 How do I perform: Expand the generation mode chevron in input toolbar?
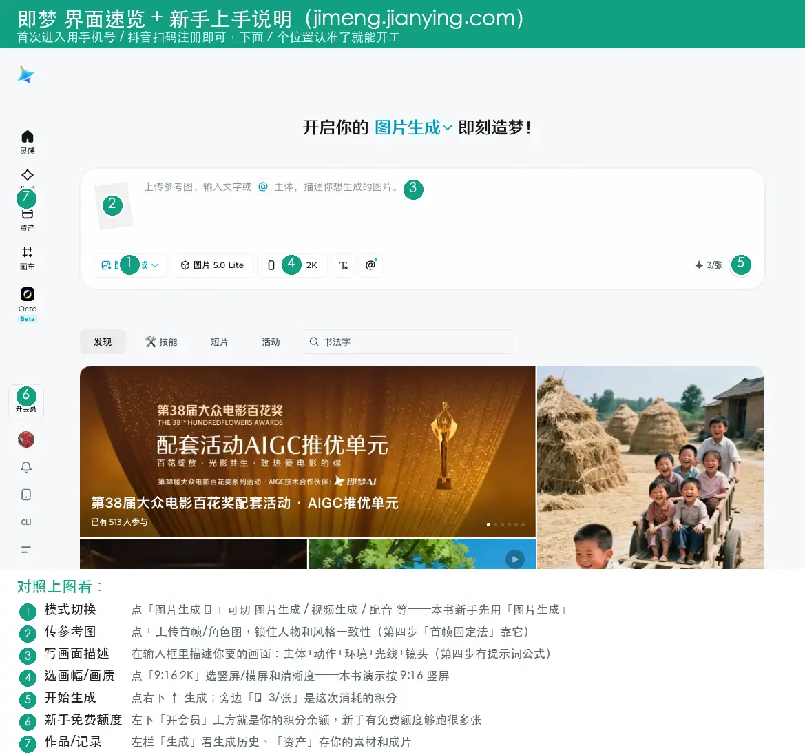(155, 265)
